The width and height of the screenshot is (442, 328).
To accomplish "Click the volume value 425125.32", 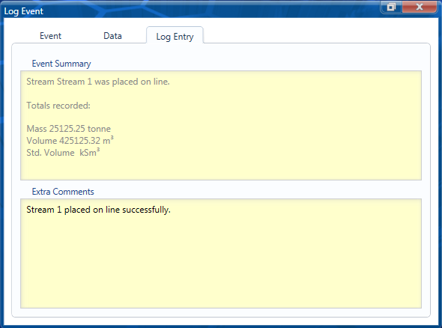I will pyautogui.click(x=79, y=141).
